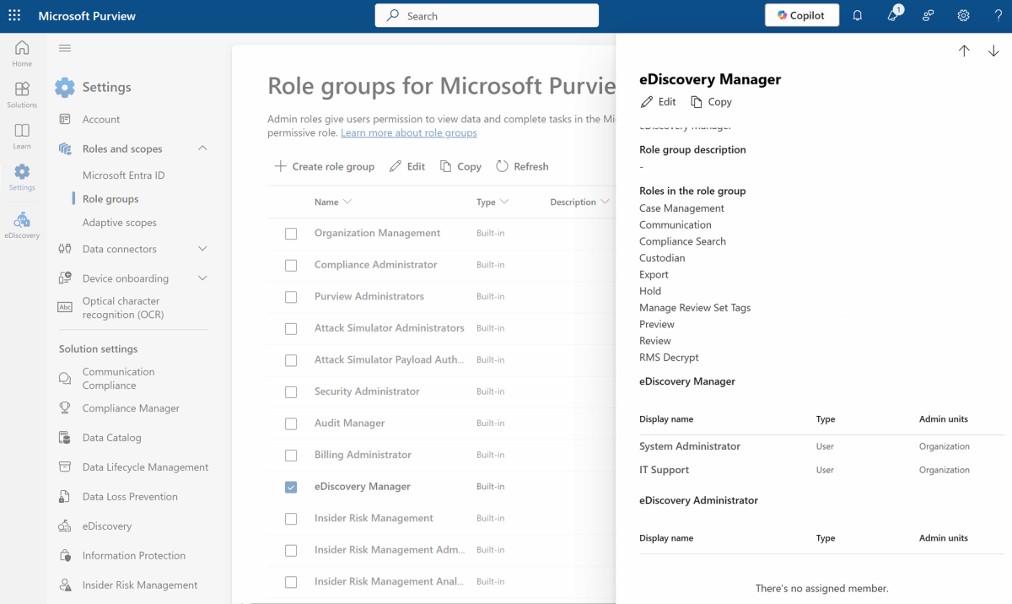Screen dimensions: 1012x604
Task: Check the Attack Simulator Administrators checkbox
Action: point(291,328)
